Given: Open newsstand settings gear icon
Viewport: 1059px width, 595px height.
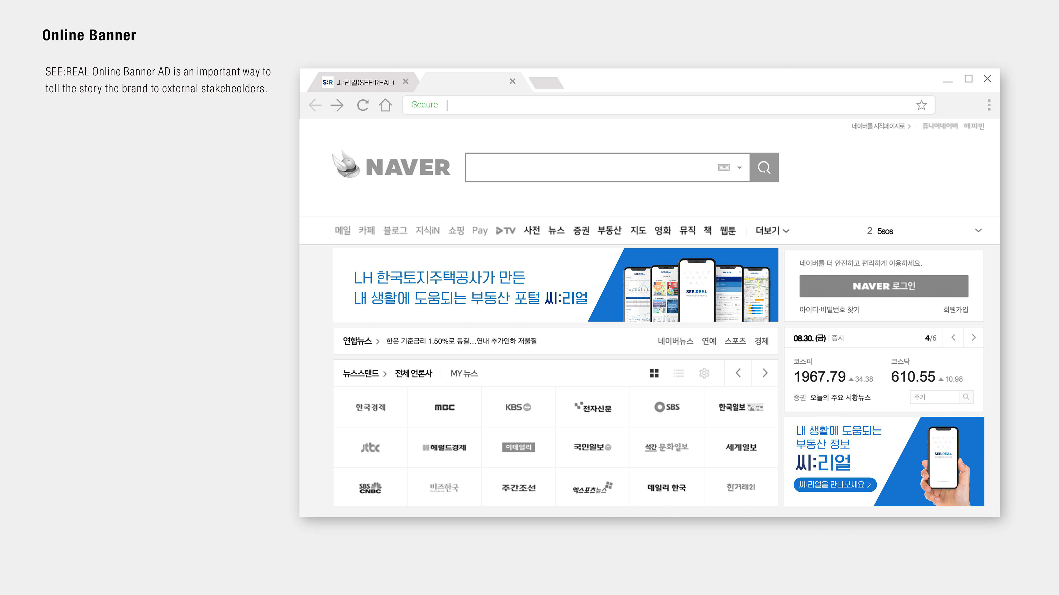Looking at the screenshot, I should pos(704,373).
